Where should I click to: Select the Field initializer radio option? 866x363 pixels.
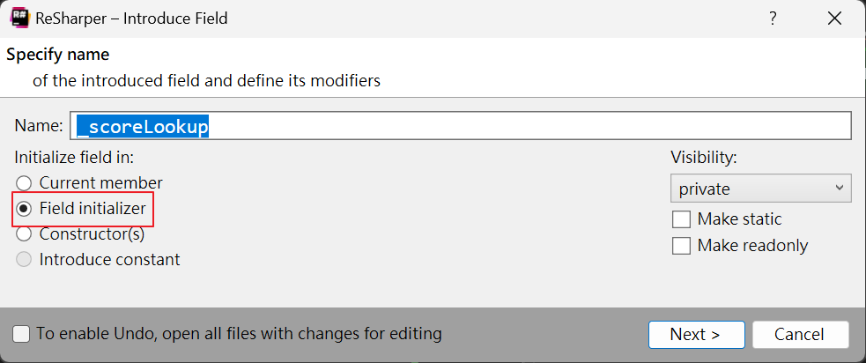click(x=24, y=209)
